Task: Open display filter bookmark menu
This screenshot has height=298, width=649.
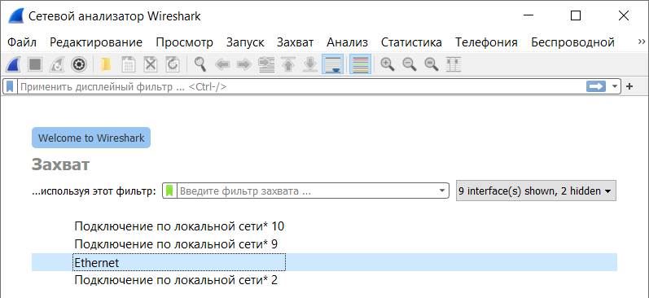Action: pos(10,86)
